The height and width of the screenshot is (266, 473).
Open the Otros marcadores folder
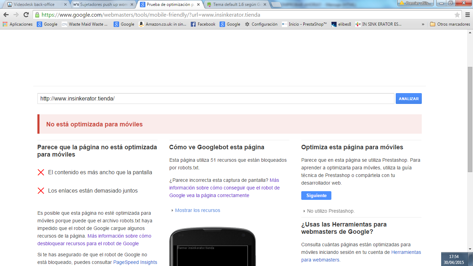[450, 24]
